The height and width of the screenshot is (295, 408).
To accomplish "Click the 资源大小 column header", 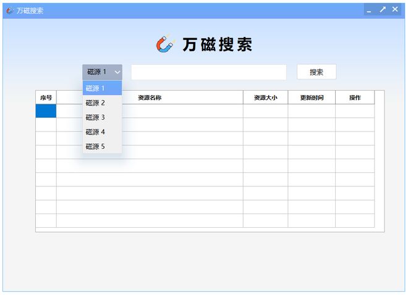I will pos(265,98).
